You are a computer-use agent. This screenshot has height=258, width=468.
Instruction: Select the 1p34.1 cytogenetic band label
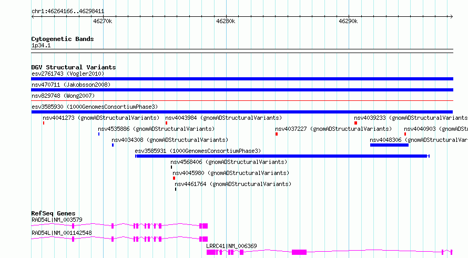click(x=41, y=46)
